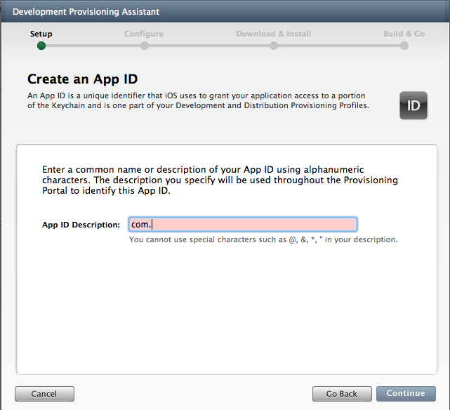Click the Configure progress dot
The height and width of the screenshot is (410, 450).
pyautogui.click(x=145, y=46)
